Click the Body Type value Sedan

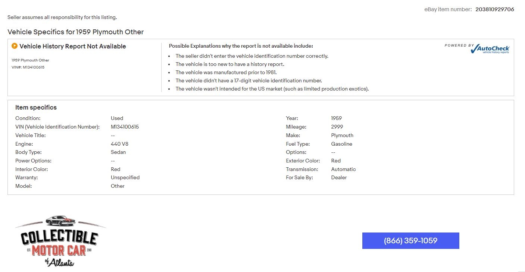point(118,152)
